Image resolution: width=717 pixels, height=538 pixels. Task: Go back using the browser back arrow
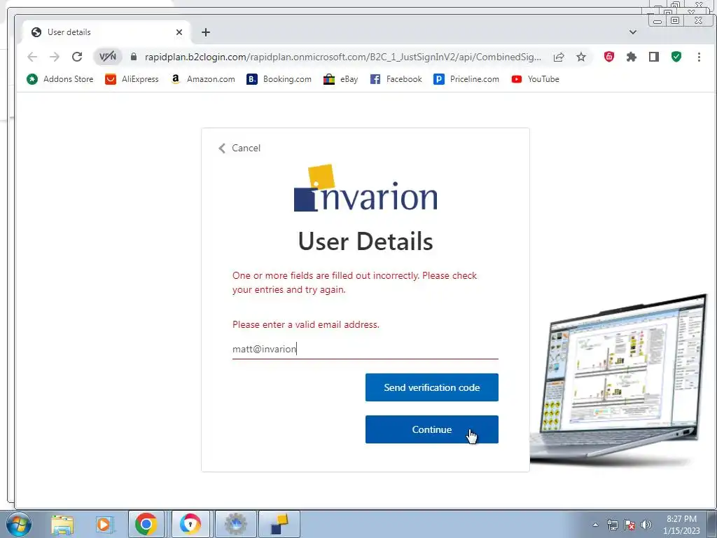tap(32, 57)
